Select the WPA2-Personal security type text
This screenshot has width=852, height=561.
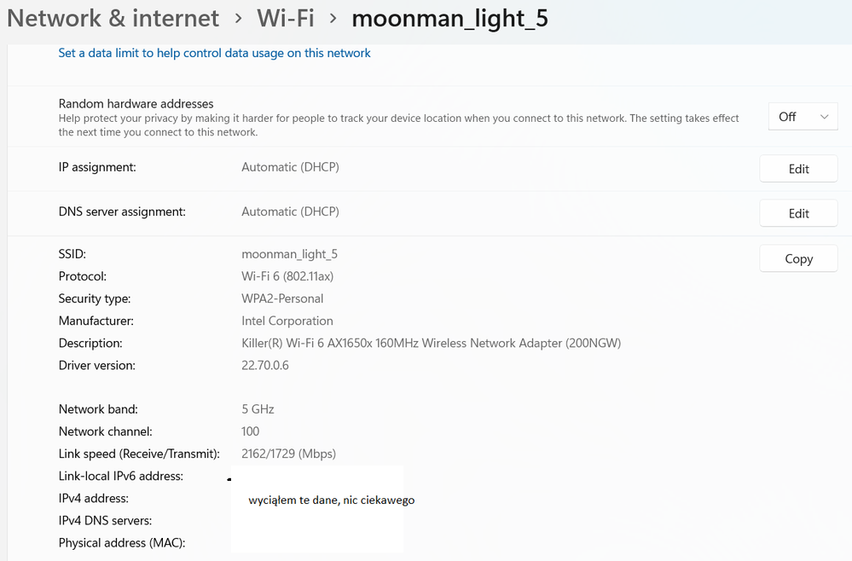tap(281, 298)
